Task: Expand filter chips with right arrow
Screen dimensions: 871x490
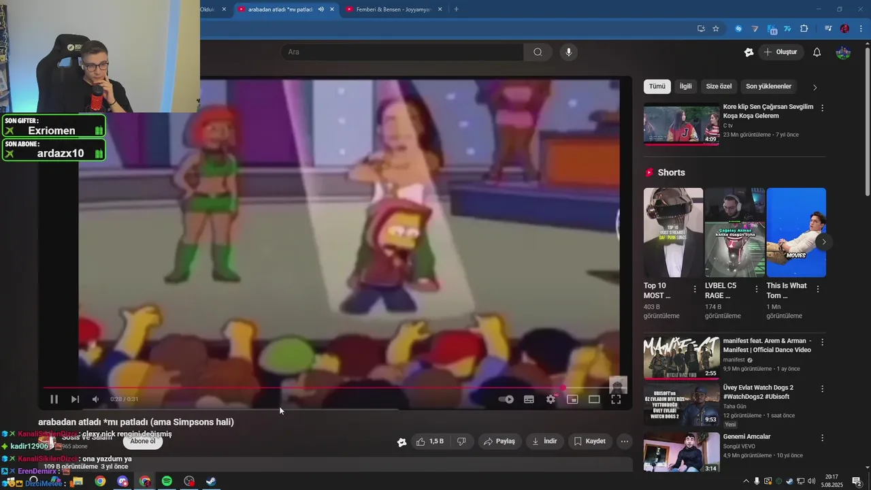Action: [815, 87]
